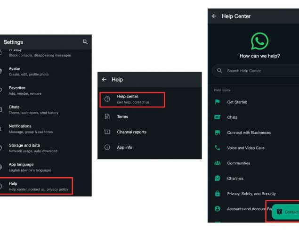Click 'Theme, wallpapers, chat history' subtitle
Screen dimensions: 299x231
point(33,113)
